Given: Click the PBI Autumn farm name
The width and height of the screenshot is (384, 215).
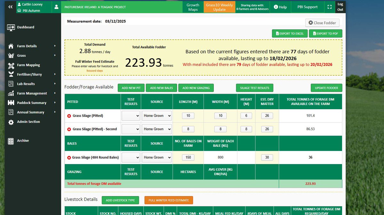Looking at the screenshot, I should [31, 11].
